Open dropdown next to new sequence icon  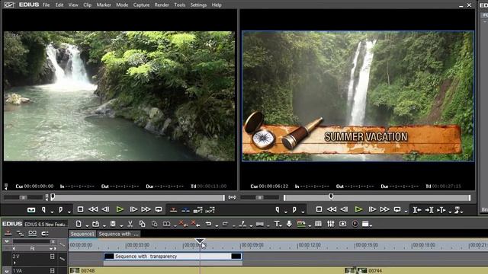pos(86,225)
